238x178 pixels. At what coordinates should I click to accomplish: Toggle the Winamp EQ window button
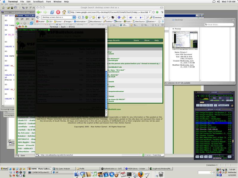(x=228, y=101)
